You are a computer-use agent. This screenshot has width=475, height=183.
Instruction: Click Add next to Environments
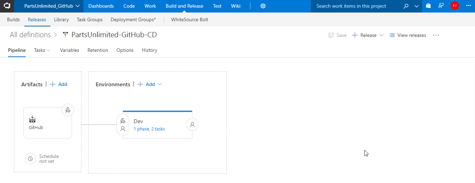pyautogui.click(x=146, y=84)
